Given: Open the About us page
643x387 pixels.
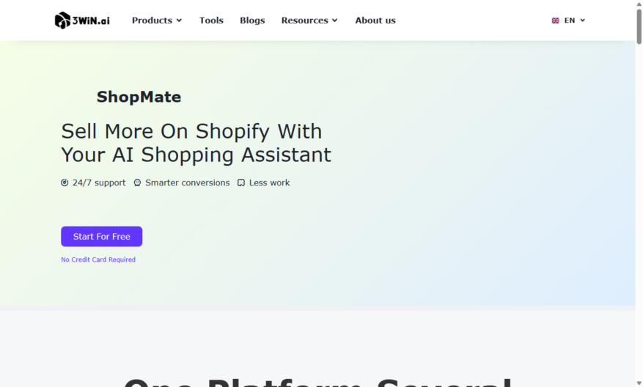Looking at the screenshot, I should 375,21.
